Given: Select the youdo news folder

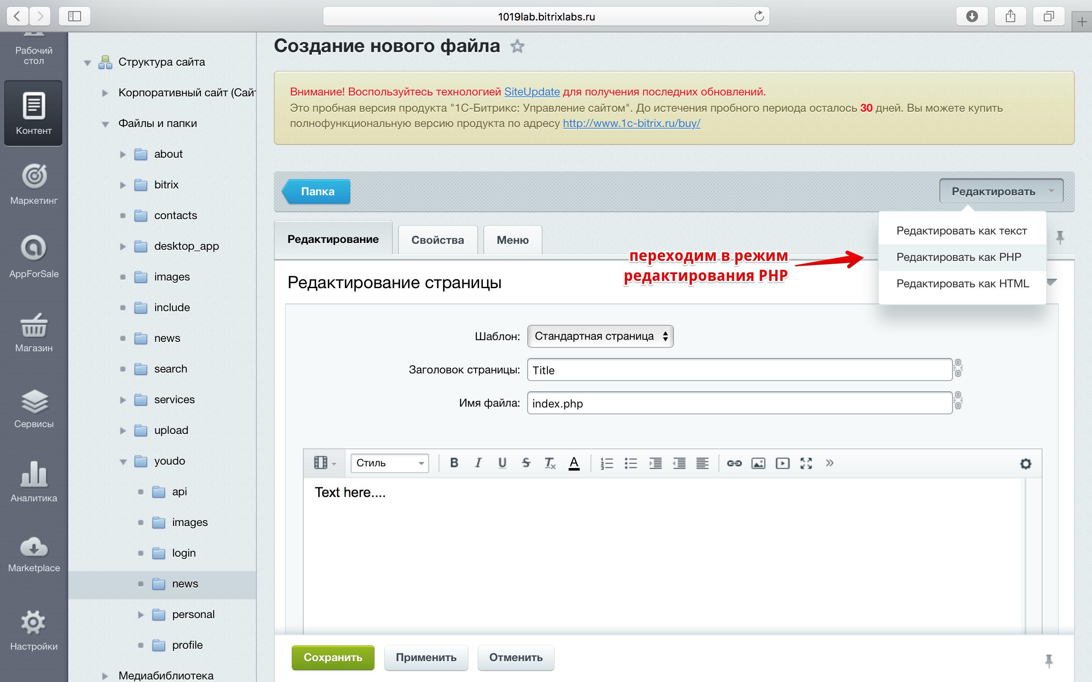Looking at the screenshot, I should (185, 584).
